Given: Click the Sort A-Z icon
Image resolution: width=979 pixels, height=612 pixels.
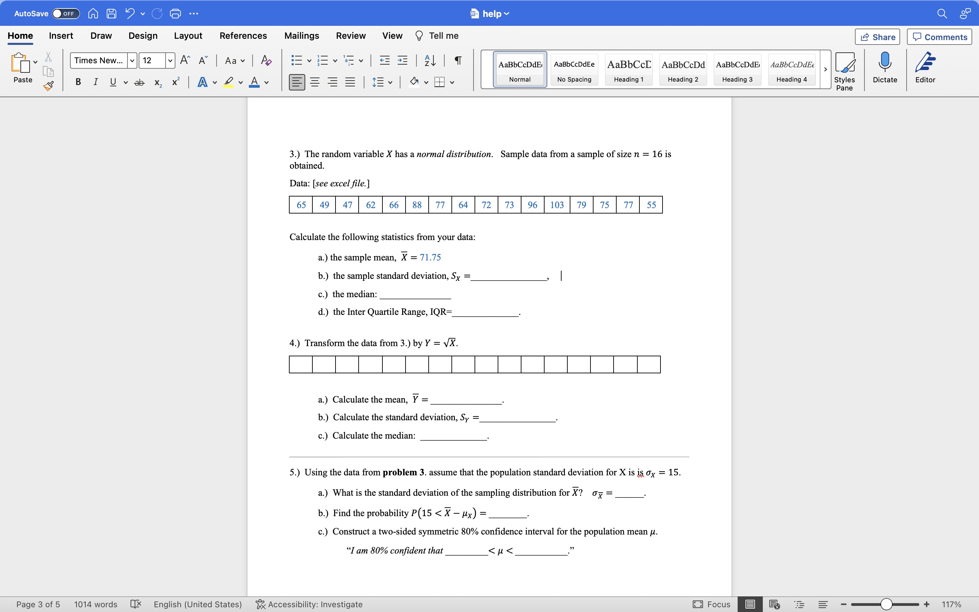Looking at the screenshot, I should tap(430, 61).
